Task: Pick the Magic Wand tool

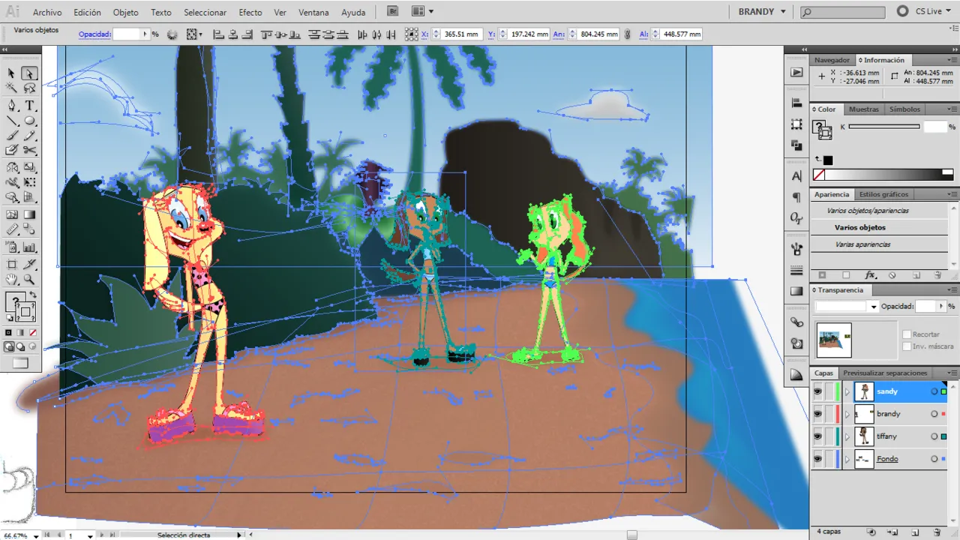Action: [x=12, y=88]
